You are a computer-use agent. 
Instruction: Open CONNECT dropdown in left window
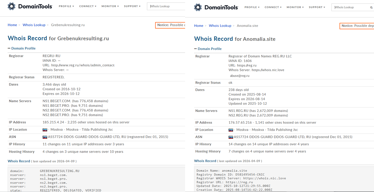[x=88, y=6]
